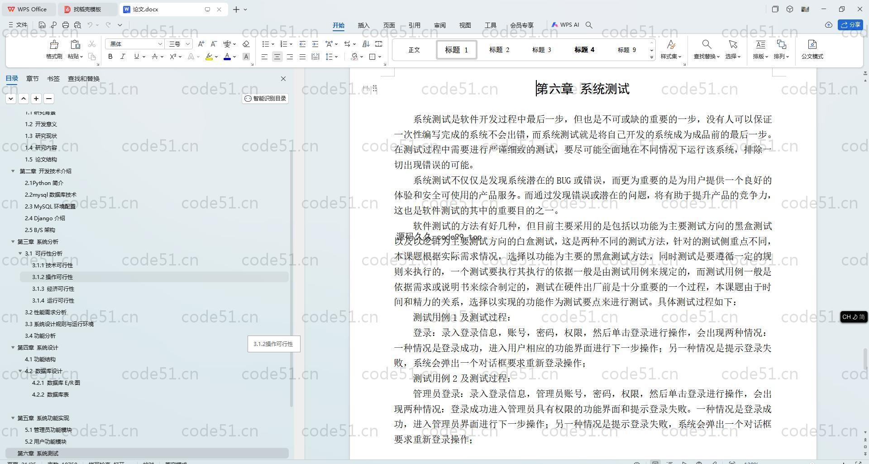869x464 pixels.
Task: Apply the 正文 style
Action: (x=414, y=50)
